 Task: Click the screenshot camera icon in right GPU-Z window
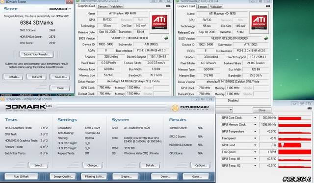tap(268, 6)
